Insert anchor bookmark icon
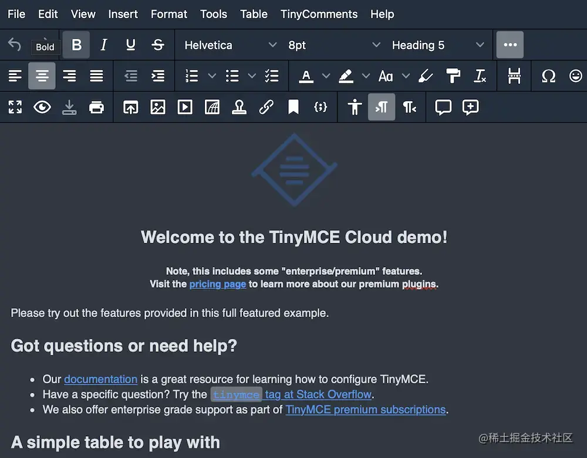Screen dimensions: 587x458 293,107
